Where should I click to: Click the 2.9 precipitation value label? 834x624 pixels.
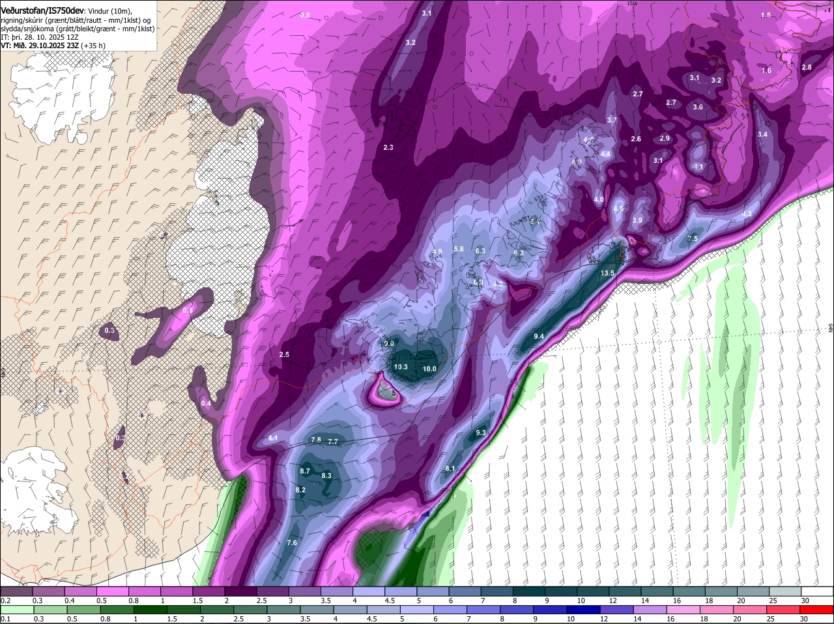point(665,138)
